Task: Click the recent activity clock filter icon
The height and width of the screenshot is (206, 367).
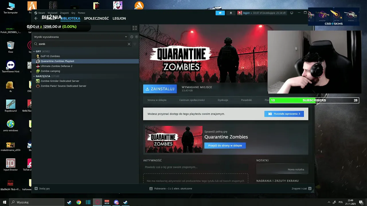Action: point(132,37)
